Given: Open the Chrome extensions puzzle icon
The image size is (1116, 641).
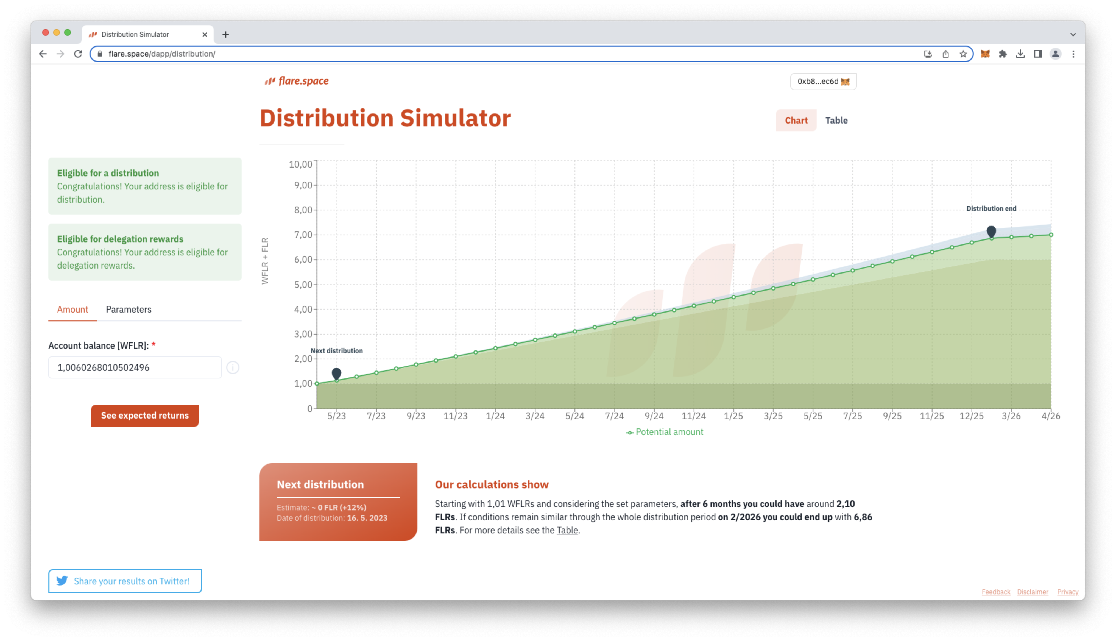Looking at the screenshot, I should [x=1003, y=54].
